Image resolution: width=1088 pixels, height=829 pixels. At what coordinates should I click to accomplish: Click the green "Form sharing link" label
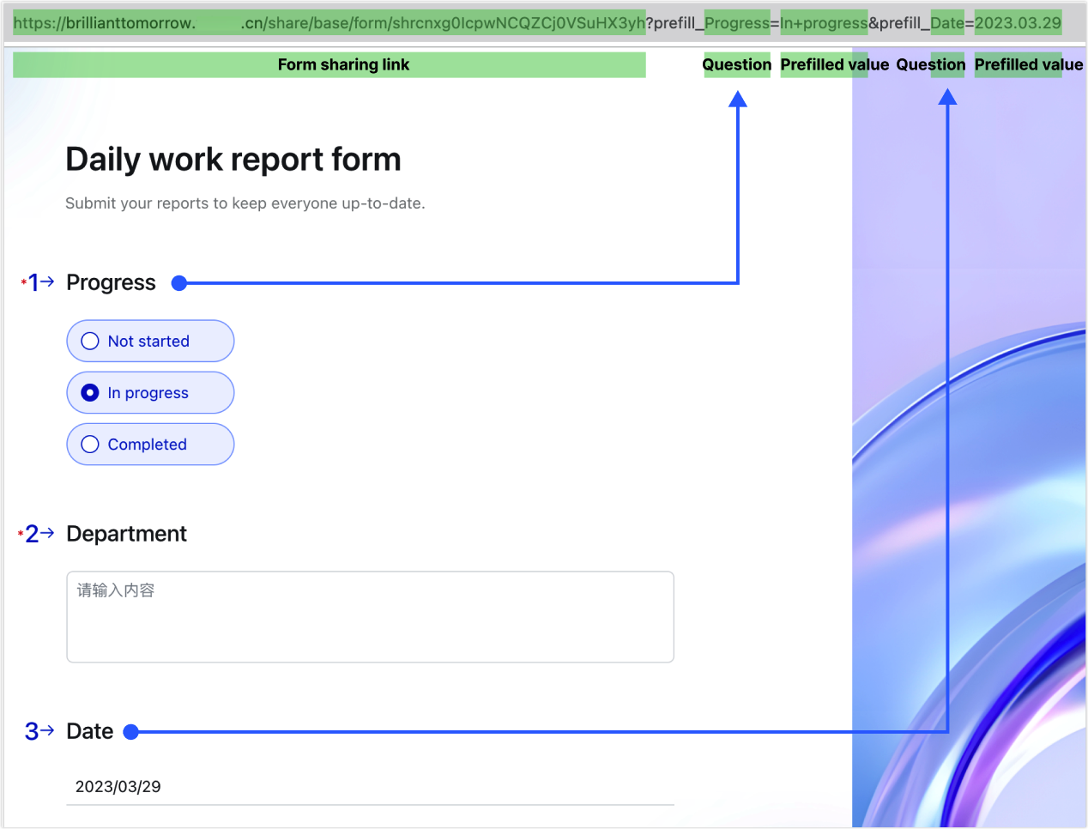(x=343, y=64)
